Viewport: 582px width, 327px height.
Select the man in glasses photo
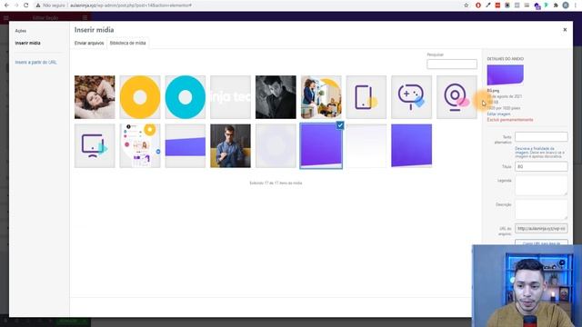[x=230, y=145]
